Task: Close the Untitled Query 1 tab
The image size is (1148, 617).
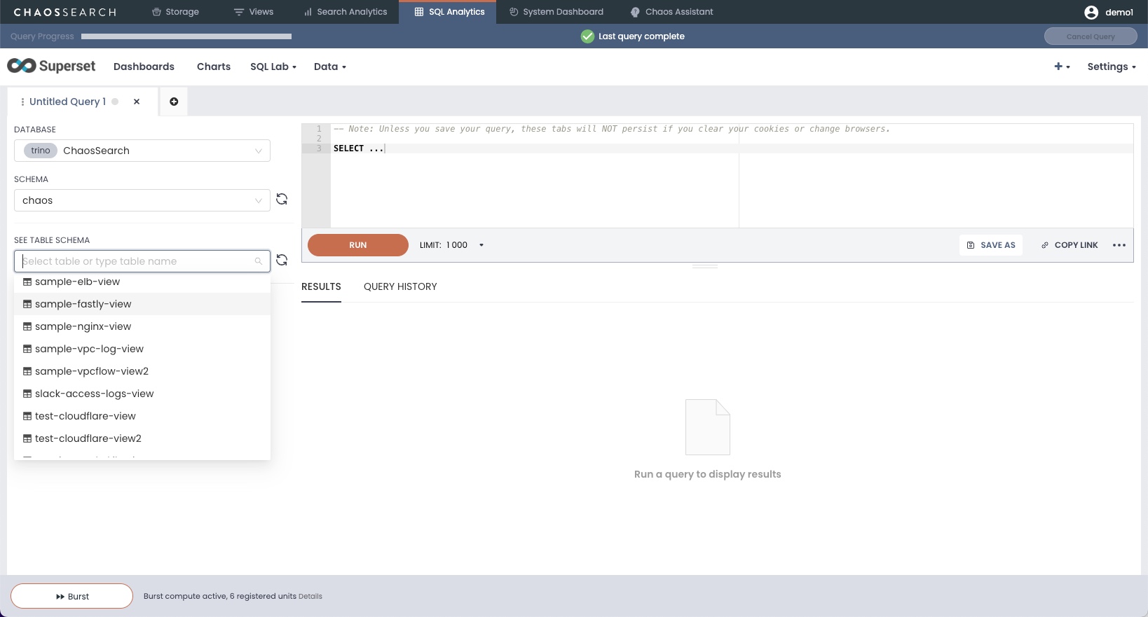Action: pos(137,102)
